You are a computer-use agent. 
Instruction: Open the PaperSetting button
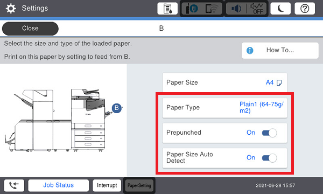[x=139, y=185]
